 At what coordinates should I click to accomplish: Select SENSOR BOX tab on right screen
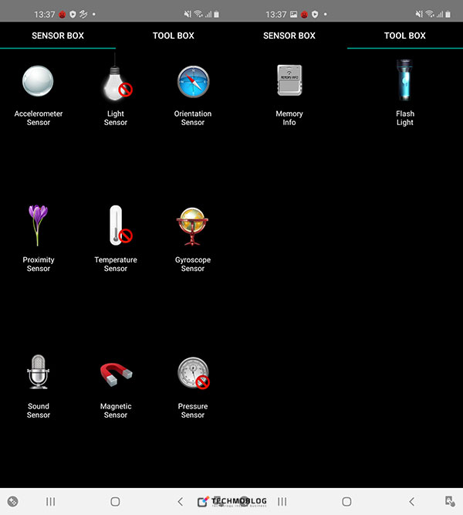pos(289,36)
